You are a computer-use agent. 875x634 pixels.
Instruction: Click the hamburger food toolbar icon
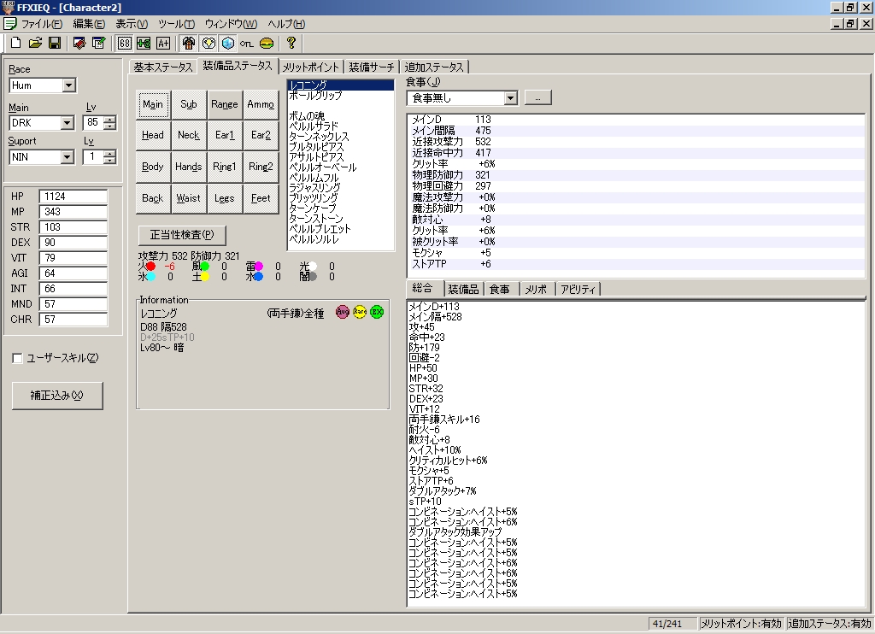[267, 43]
